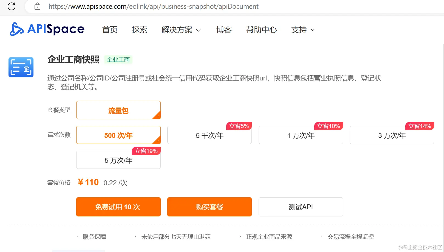This screenshot has width=444, height=252.
Task: Click the 请求次数 label
Action: (59, 135)
